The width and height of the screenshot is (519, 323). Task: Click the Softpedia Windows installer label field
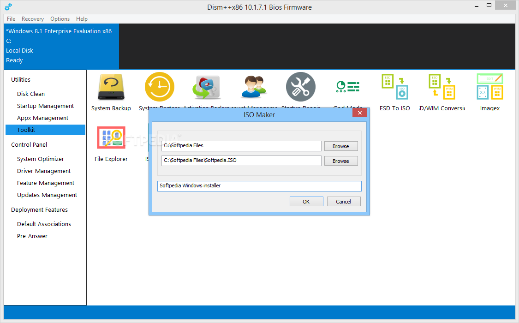pos(259,186)
